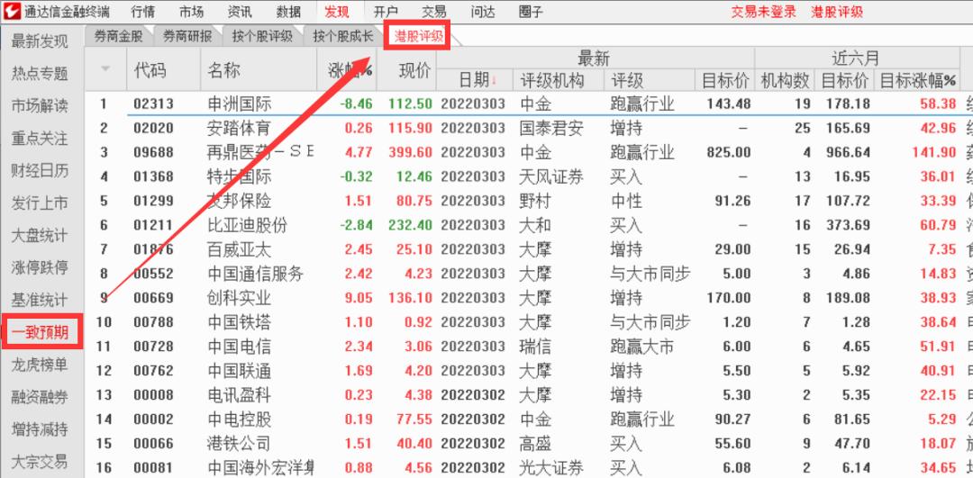Click the 交易未登录 status link
973x478 pixels.
click(x=763, y=12)
